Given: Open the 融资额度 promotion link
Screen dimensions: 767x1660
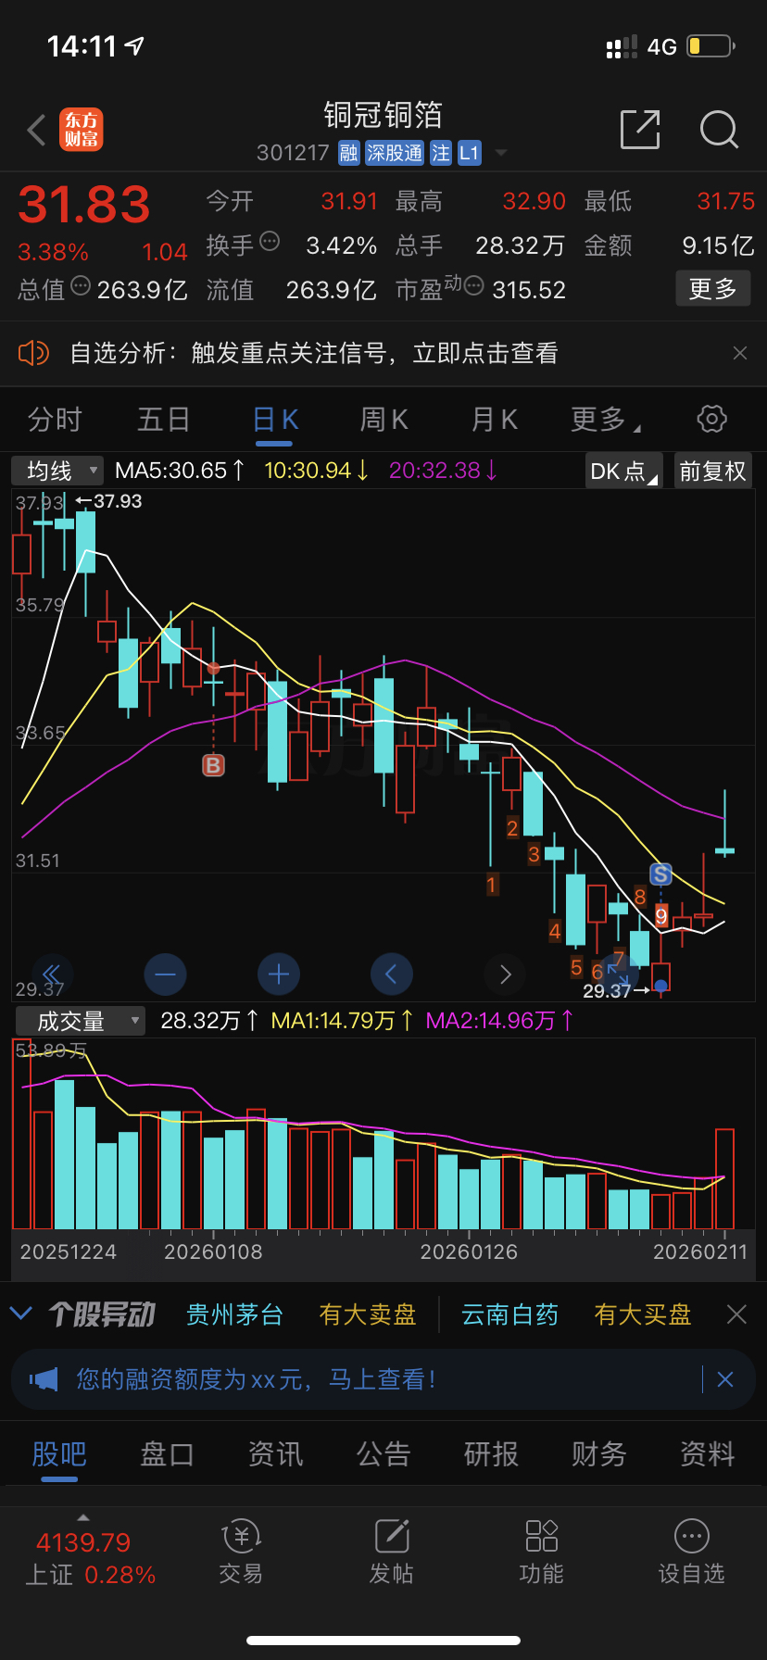Looking at the screenshot, I should (256, 1379).
